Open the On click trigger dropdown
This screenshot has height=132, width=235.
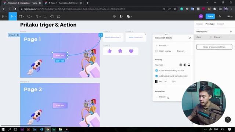(x=164, y=45)
